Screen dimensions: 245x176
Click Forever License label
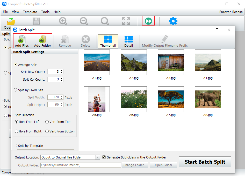click(231, 12)
